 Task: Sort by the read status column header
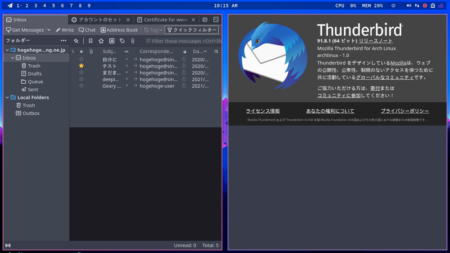127,51
